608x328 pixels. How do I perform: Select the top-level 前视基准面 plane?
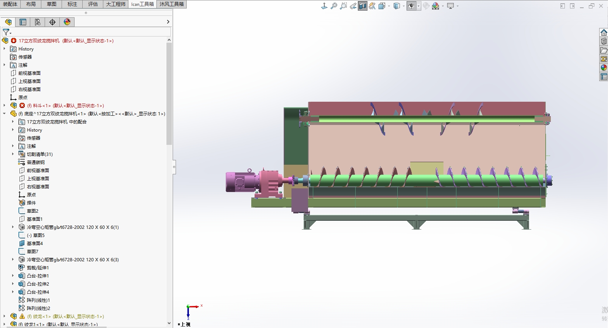(30, 73)
